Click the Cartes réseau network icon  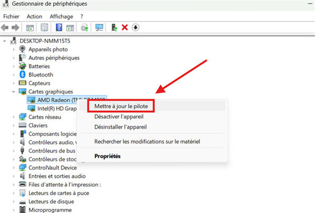[23, 116]
